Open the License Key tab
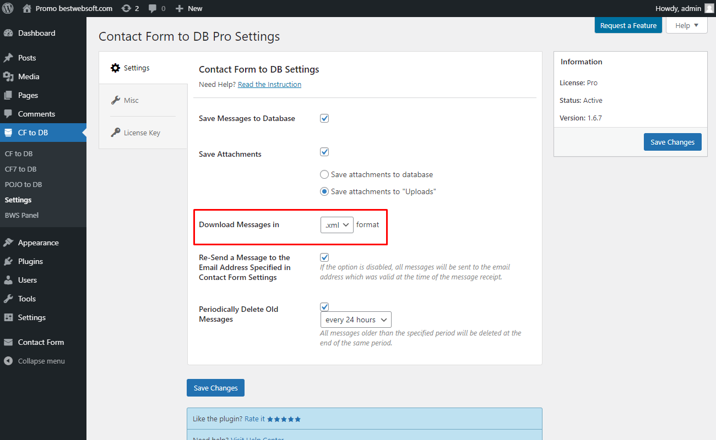 (143, 133)
